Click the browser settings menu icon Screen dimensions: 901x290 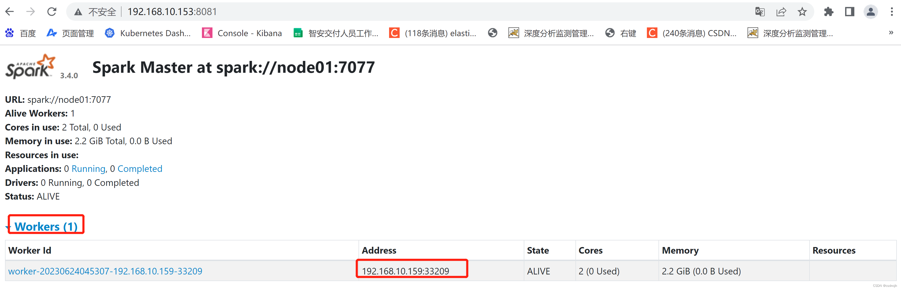pos(889,10)
